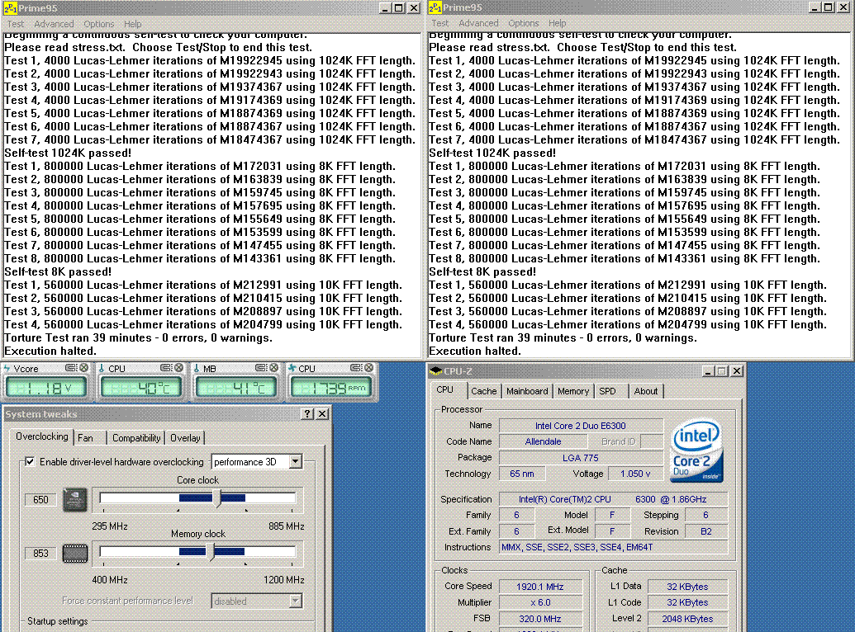Click 'Execution halted.' line in left Prime95
Image resolution: width=855 pixels, height=632 pixels.
click(50, 351)
